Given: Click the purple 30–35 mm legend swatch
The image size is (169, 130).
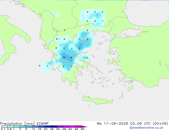Looking at the screenshot, I should coord(60,127).
